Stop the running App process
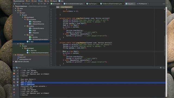Screen dimensions: 174x98 point(14,73)
